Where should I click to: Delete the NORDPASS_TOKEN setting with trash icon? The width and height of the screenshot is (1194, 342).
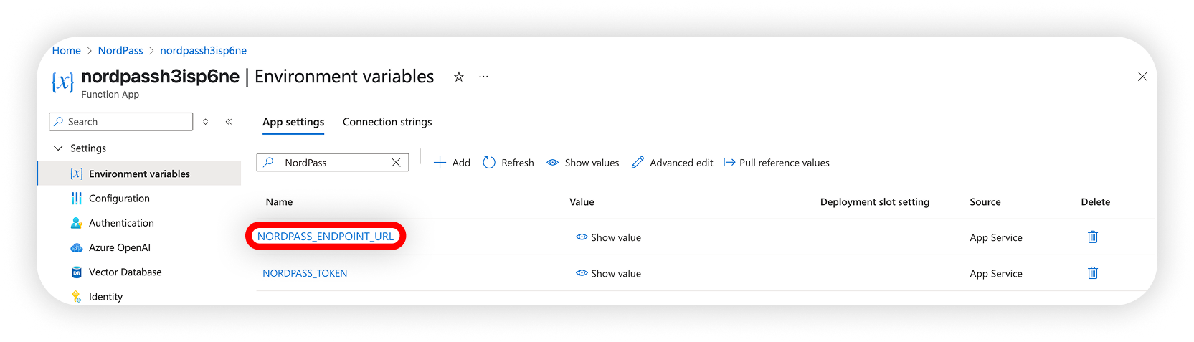(x=1093, y=272)
